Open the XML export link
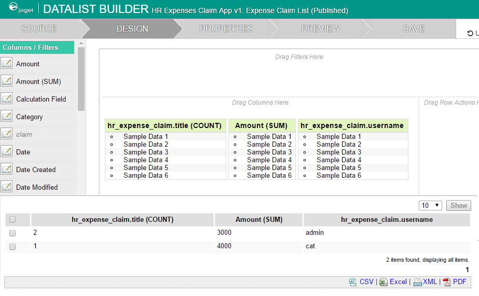Viewport: 479px width, 296px height. (x=429, y=282)
